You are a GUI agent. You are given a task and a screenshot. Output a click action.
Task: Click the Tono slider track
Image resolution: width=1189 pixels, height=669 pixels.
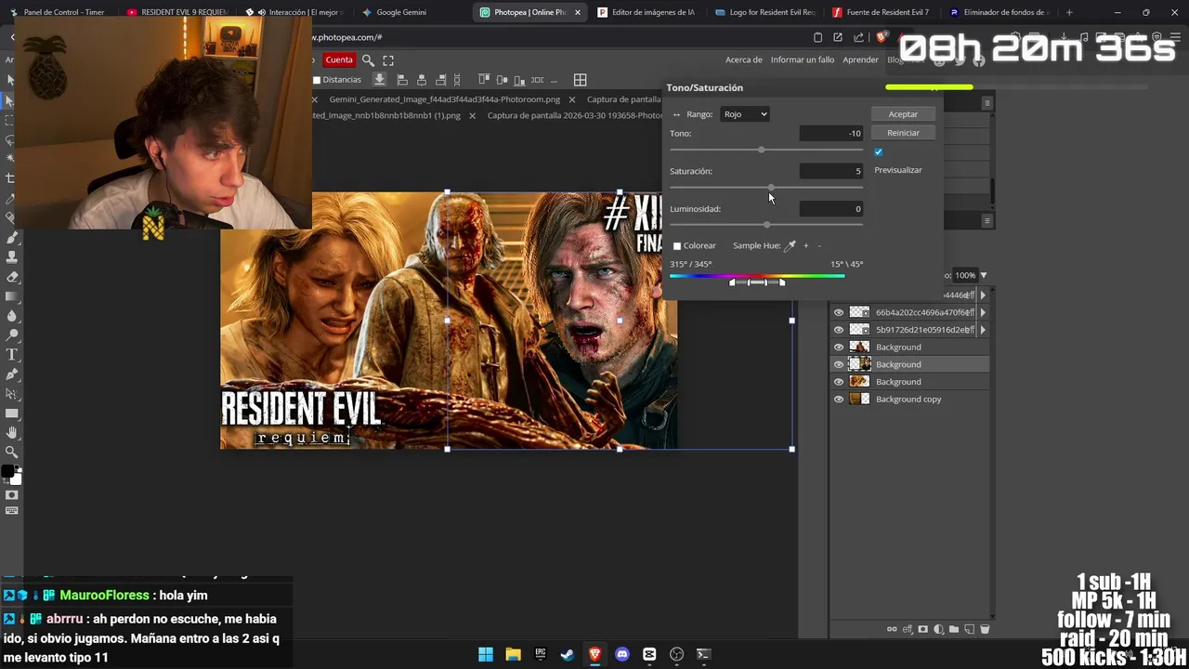(x=766, y=150)
